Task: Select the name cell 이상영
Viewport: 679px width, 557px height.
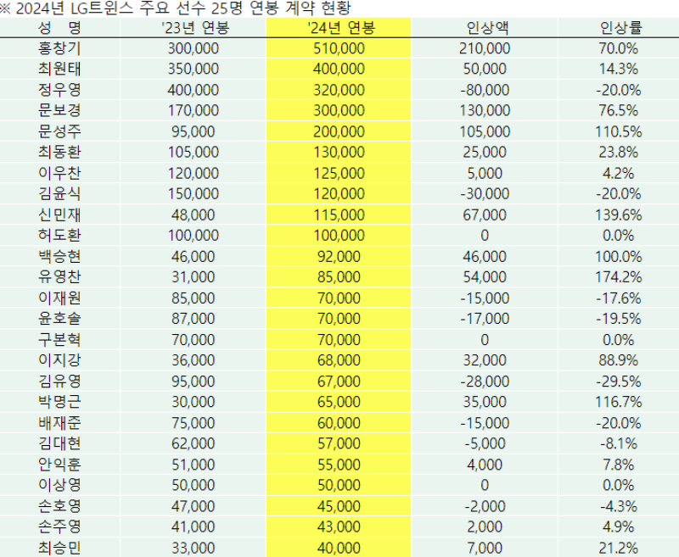Action: click(59, 485)
